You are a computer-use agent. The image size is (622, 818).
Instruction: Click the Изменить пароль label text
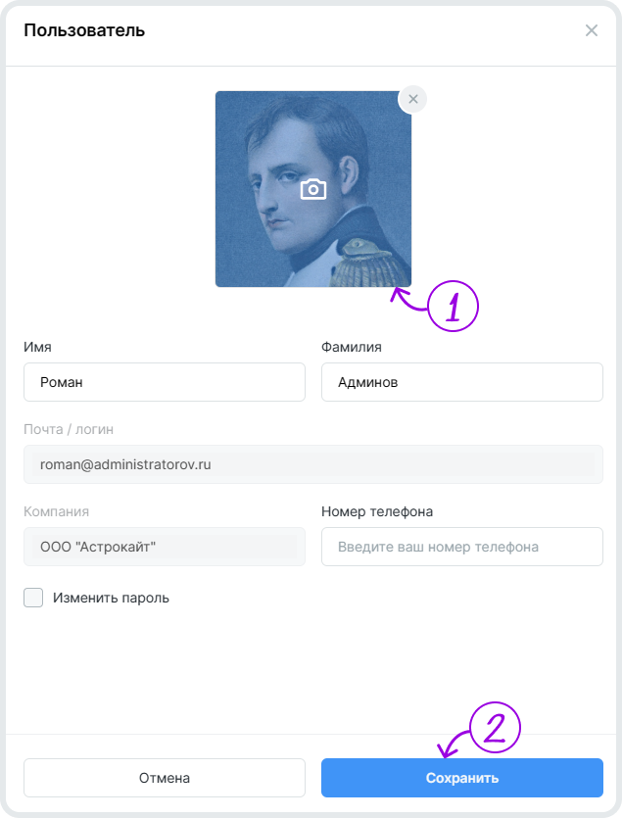tap(112, 598)
